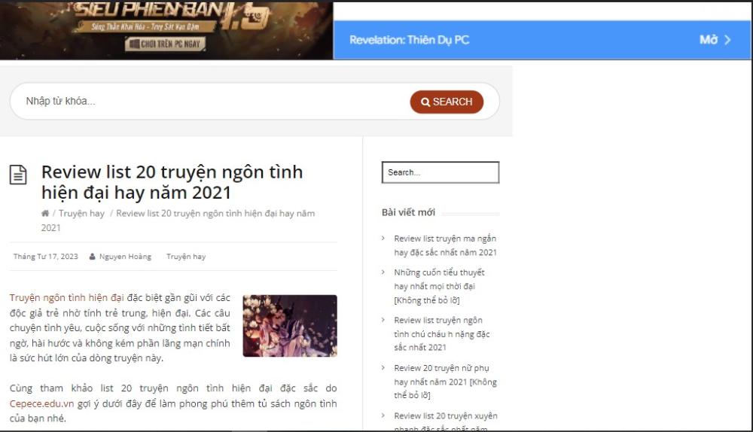Click the bullet arrow beside 'Review 20 truyện nữ phụ'
This screenshot has width=753, height=432.
click(x=383, y=368)
